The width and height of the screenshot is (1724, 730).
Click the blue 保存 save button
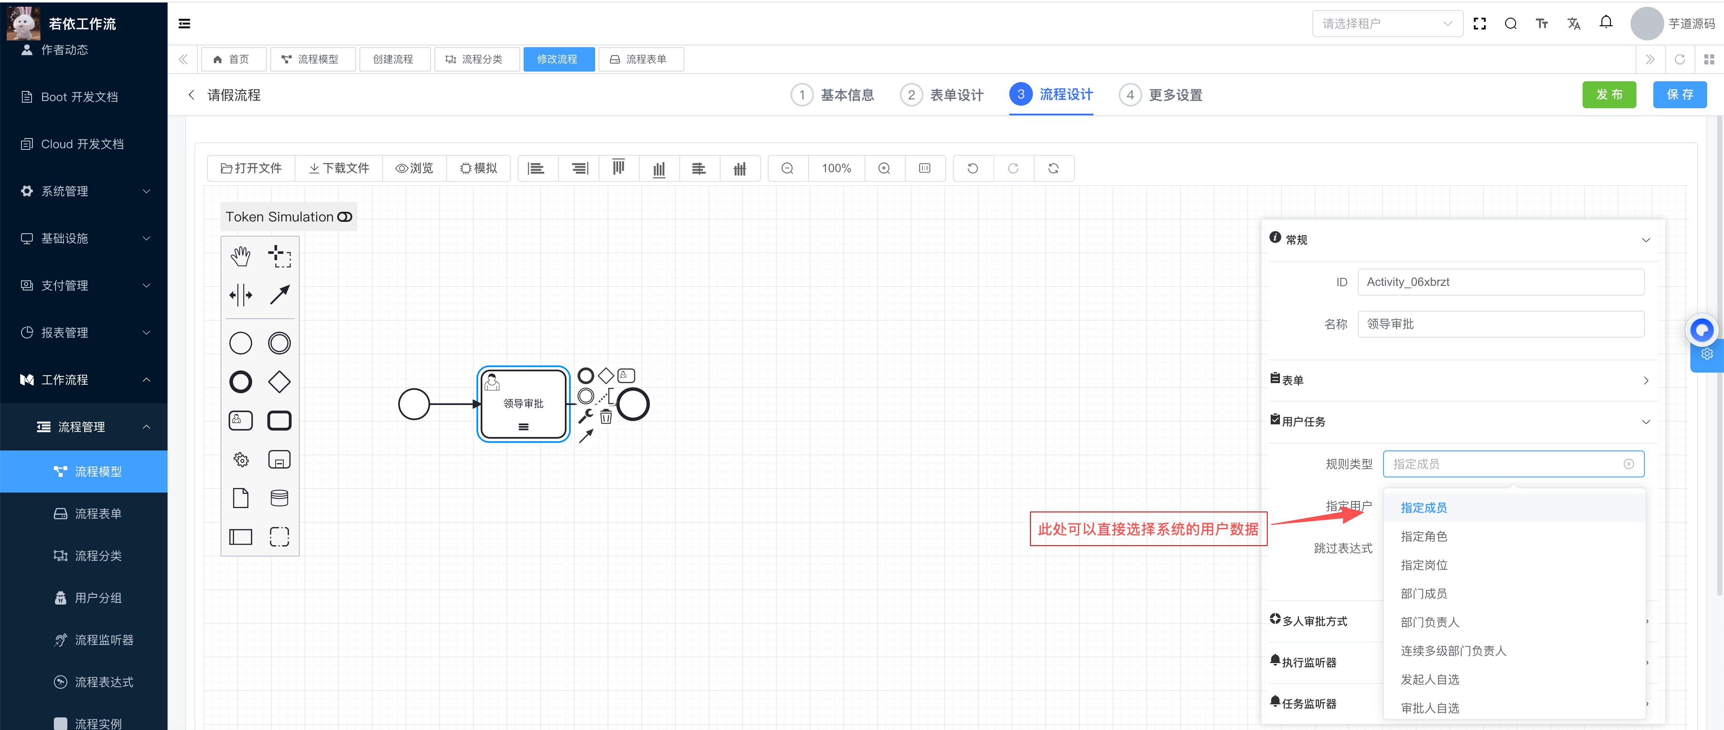click(x=1679, y=94)
